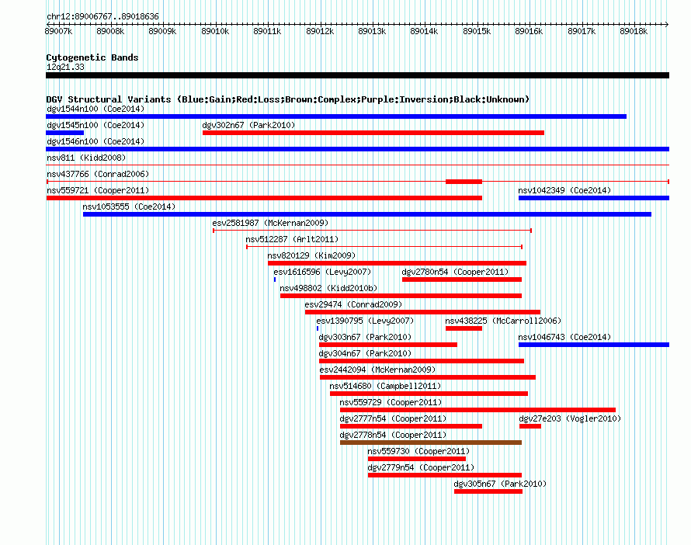691x545 pixels.
Task: Click esv2581987 (McKernan2009) label
Action: coord(271,223)
